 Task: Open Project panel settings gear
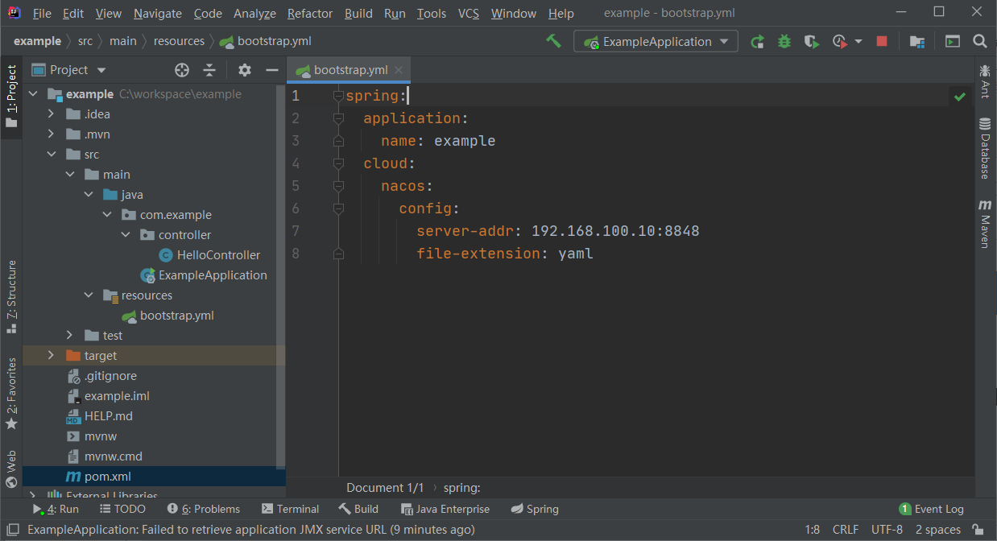[245, 70]
